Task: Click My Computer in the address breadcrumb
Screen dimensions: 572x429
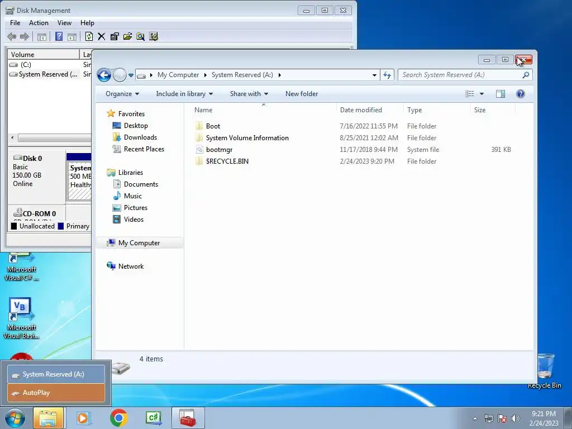Action: coord(178,75)
